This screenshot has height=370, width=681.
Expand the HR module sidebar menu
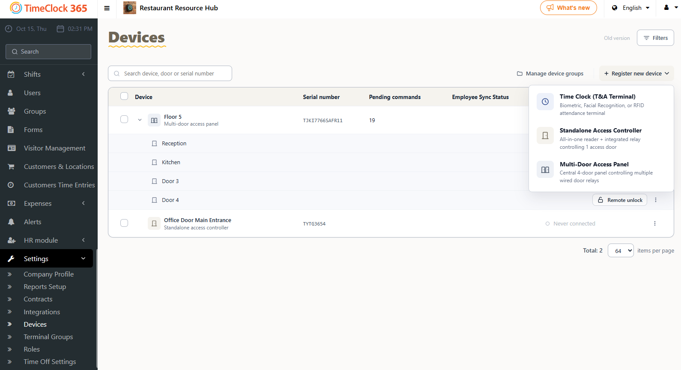(x=46, y=240)
